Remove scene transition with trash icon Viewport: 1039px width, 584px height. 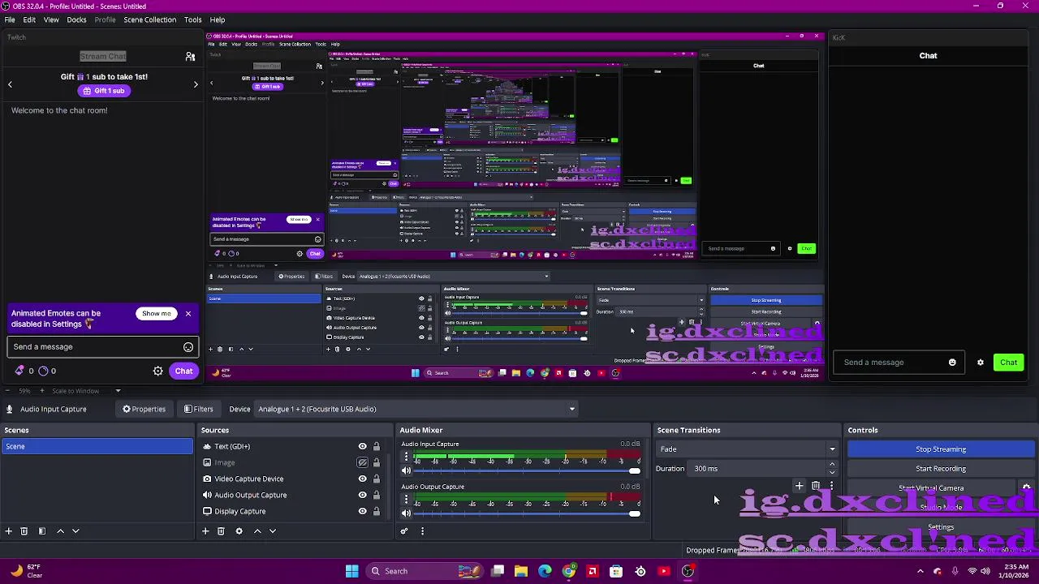click(816, 486)
